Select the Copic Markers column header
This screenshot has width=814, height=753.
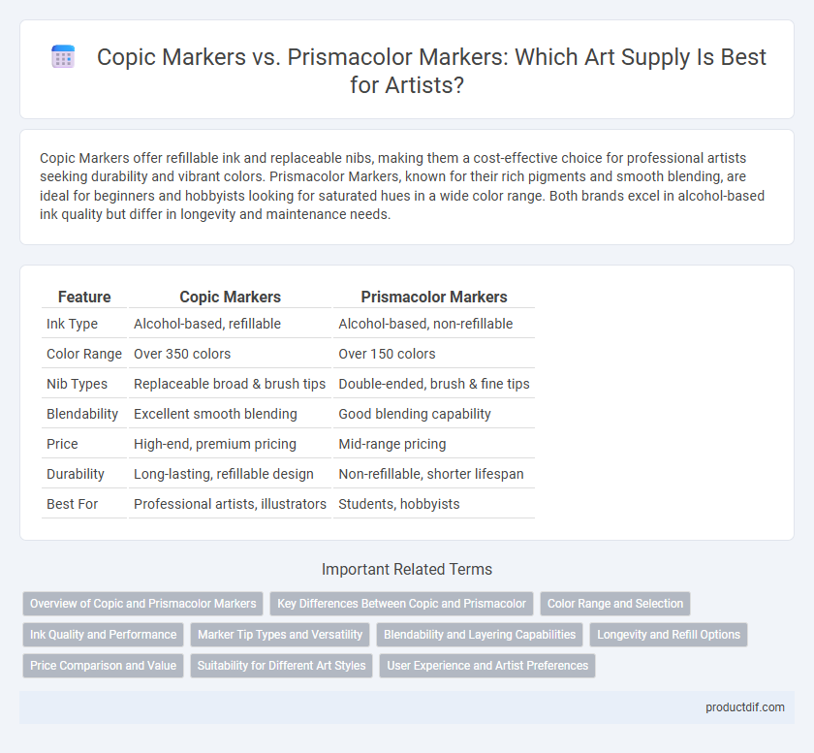pos(230,297)
